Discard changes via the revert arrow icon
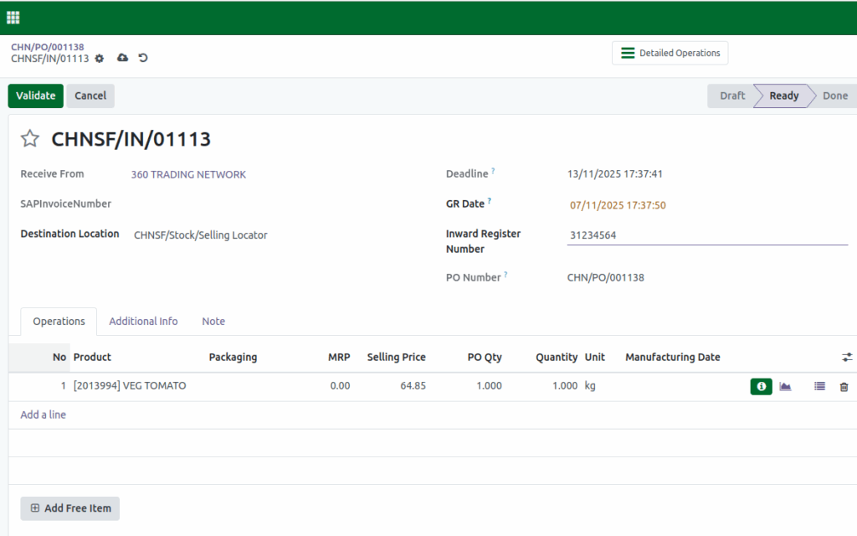Viewport: 857px width, 536px height. click(143, 59)
